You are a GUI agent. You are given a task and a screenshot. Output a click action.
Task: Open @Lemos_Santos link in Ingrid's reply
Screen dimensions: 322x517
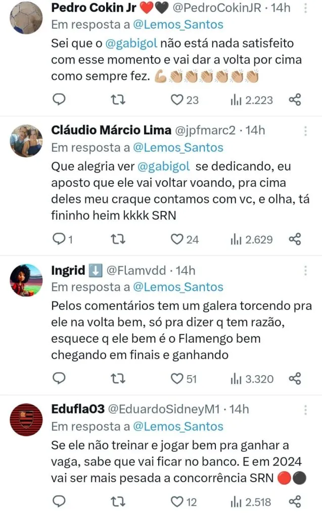(177, 287)
